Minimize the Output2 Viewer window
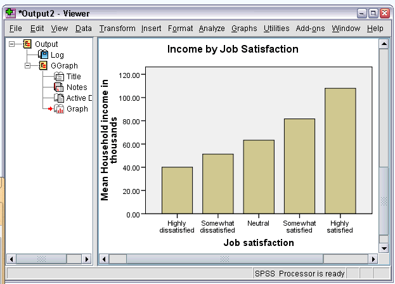 (362, 13)
